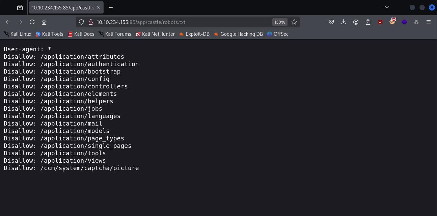Image resolution: width=437 pixels, height=216 pixels.
Task: Open the Kali Tools bookmark
Action: 49,34
